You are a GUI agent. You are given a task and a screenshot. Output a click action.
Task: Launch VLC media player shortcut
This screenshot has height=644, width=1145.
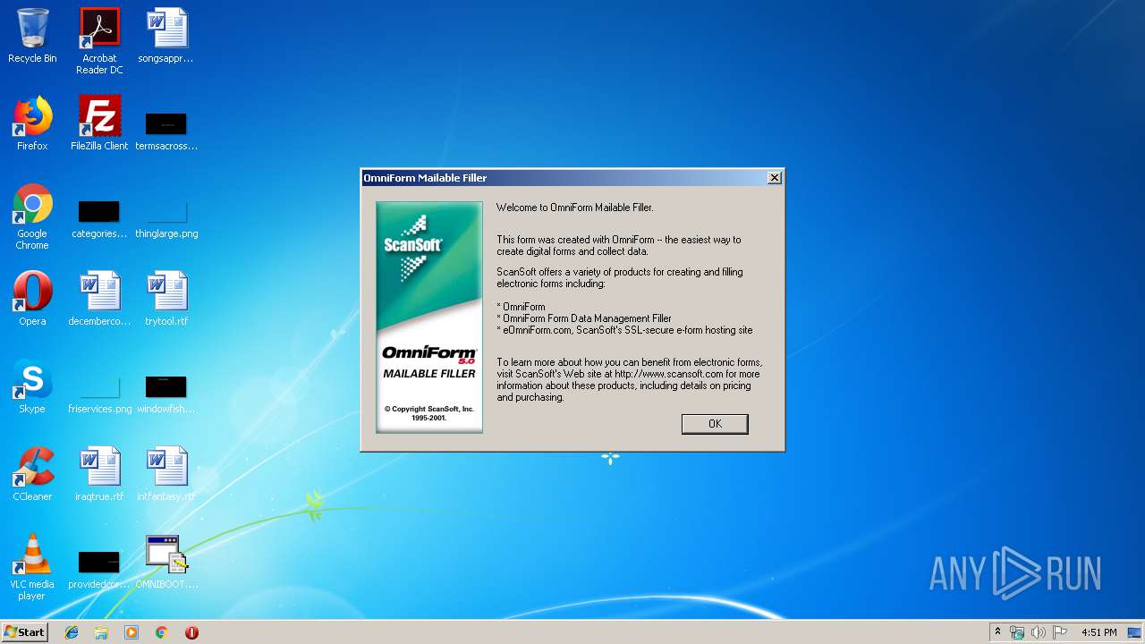point(32,567)
